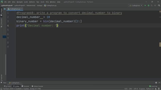Open the File menu
The width and height of the screenshot is (161, 90).
pyautogui.click(x=5, y=2)
